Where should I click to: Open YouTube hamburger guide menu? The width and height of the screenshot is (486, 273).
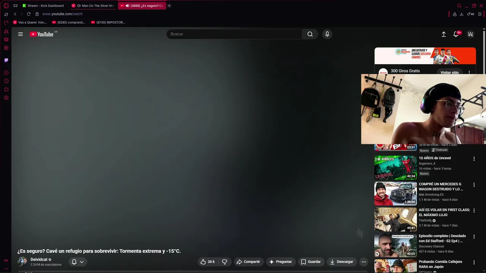tap(21, 34)
